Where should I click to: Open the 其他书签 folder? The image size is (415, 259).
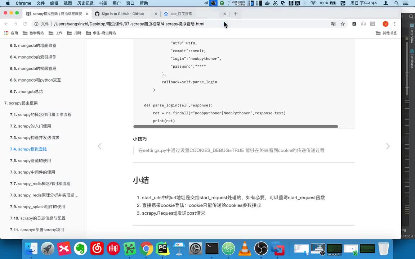[387, 33]
